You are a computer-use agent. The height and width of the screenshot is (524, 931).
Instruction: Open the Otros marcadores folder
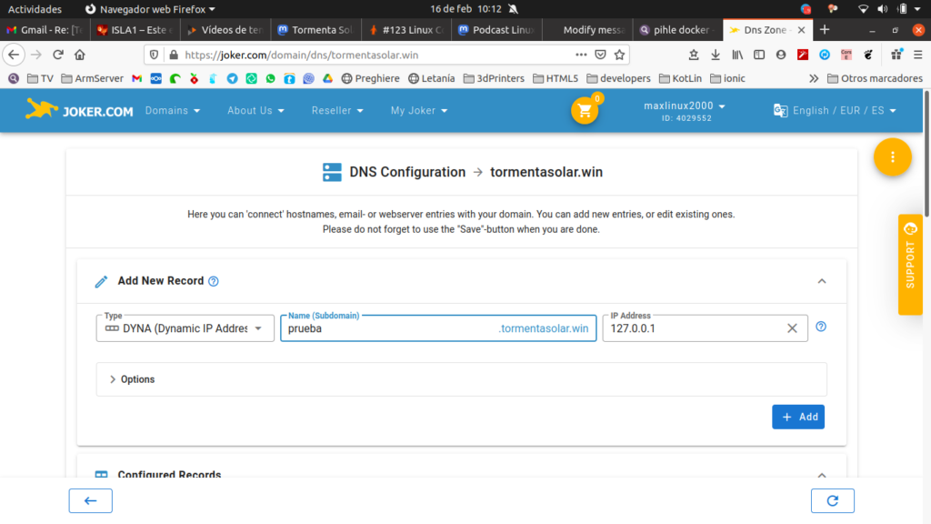click(x=876, y=78)
